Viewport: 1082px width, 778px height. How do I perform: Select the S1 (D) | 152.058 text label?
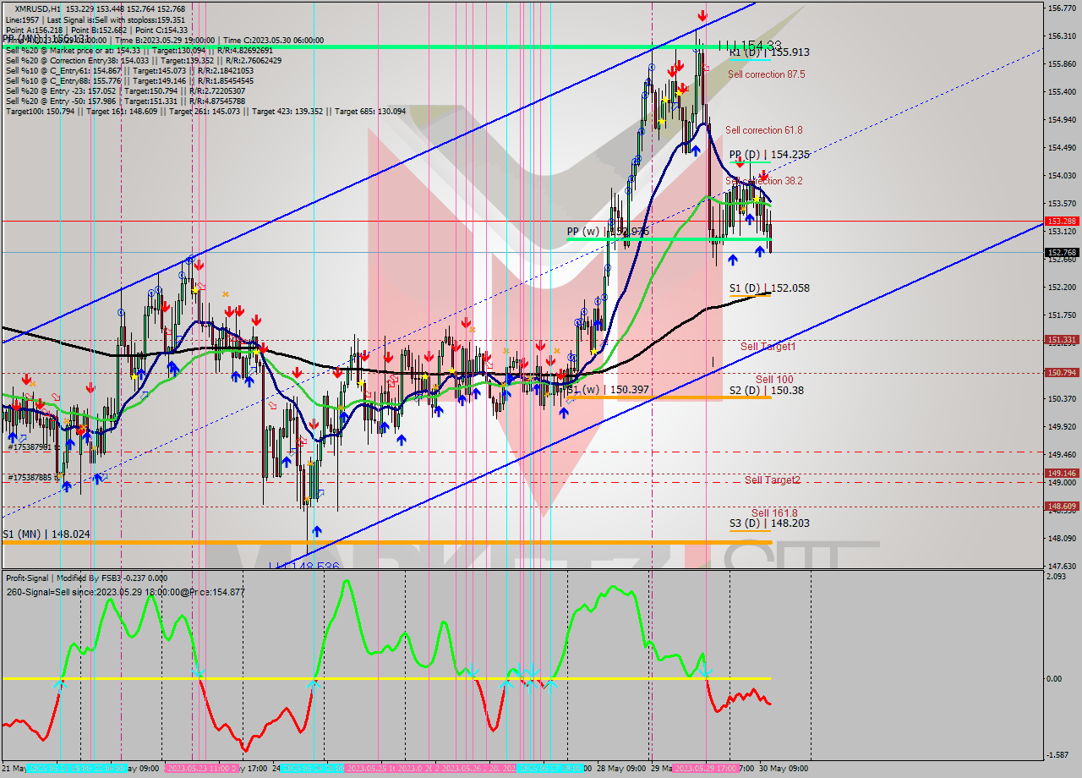[770, 288]
